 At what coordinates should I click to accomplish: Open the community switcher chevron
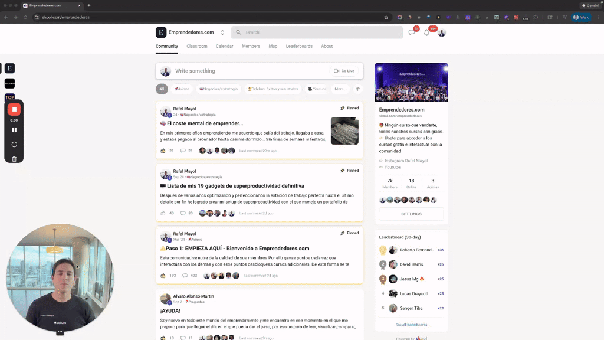click(222, 32)
